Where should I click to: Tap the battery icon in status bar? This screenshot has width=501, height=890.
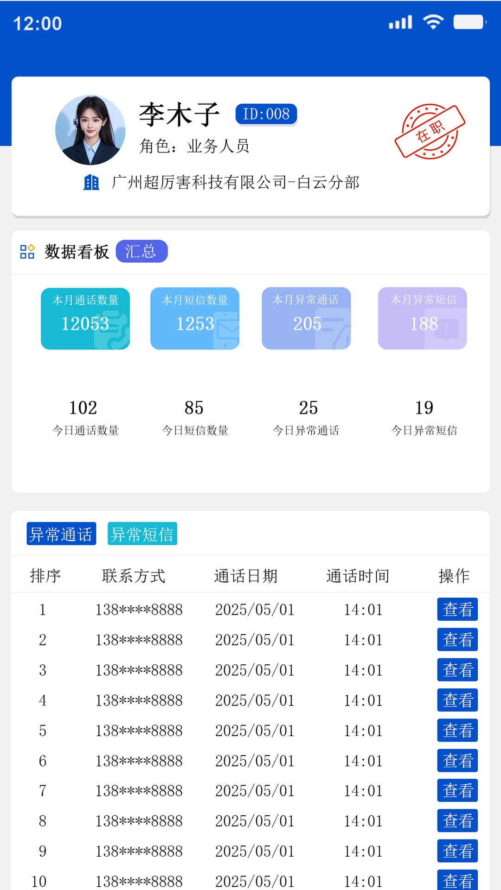point(469,22)
